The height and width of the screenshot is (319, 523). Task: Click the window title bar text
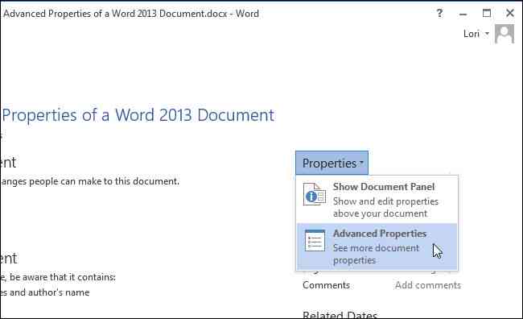click(130, 14)
